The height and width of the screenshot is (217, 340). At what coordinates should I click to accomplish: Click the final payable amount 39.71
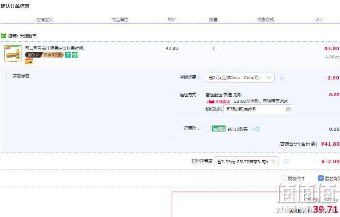(x=325, y=209)
